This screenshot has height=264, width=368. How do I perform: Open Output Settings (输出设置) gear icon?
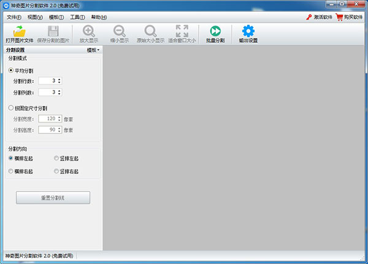248,31
